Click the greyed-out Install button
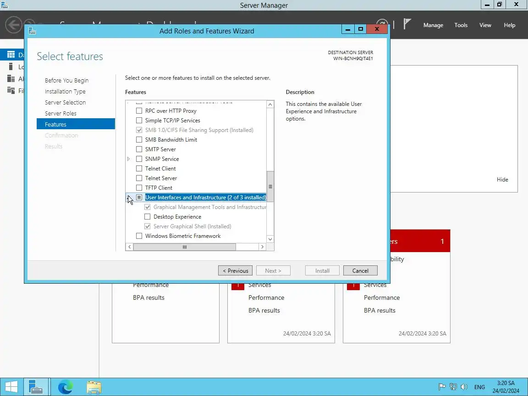 pyautogui.click(x=322, y=270)
